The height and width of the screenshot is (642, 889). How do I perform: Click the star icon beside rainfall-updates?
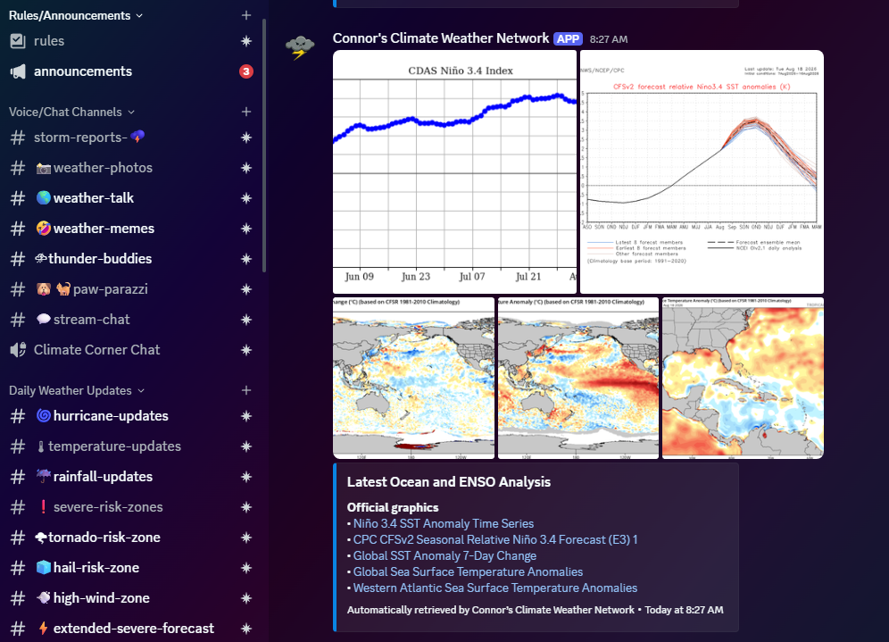click(x=246, y=477)
